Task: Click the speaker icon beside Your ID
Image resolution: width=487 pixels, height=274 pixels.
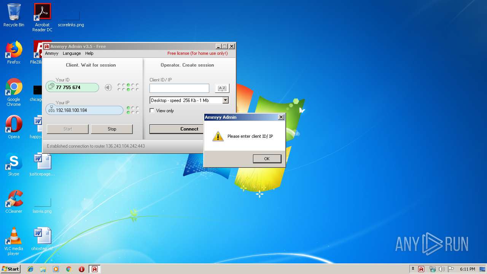Action: pos(108,88)
